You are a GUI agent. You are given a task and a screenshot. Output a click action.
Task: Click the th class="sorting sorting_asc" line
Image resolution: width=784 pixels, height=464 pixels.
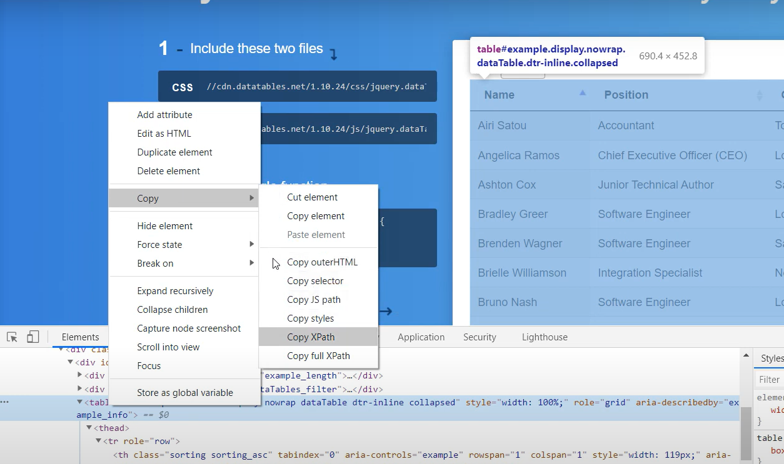(423, 455)
